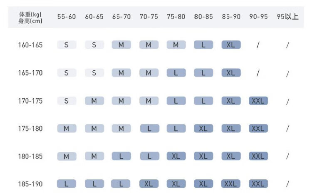
Task: Pick XL badge for 175-180 height, 80-85 weight
Action: click(203, 129)
